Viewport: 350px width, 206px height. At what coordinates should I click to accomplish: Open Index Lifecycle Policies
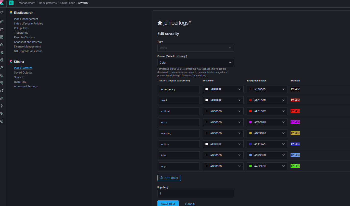[x=29, y=23]
